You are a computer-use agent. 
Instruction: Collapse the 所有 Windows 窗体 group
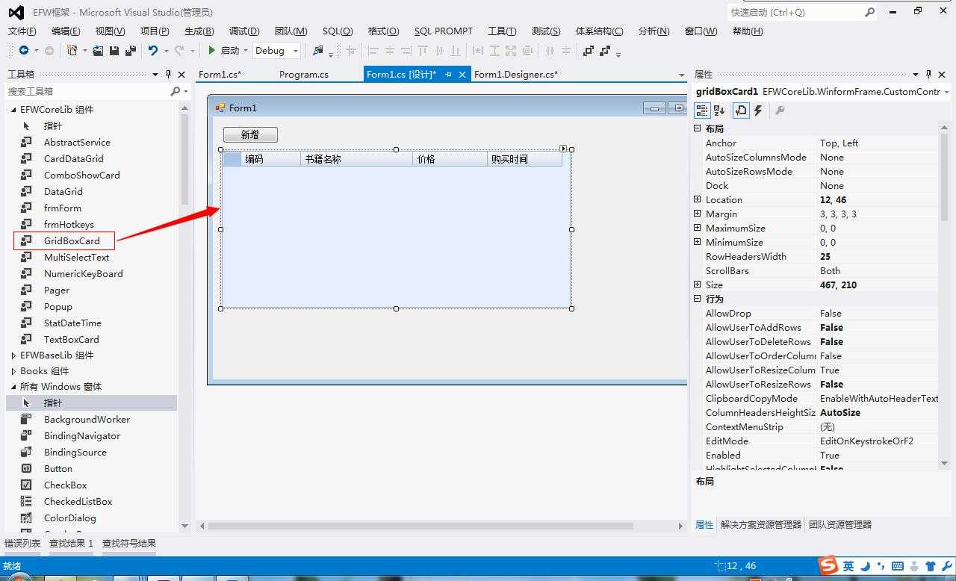[13, 387]
